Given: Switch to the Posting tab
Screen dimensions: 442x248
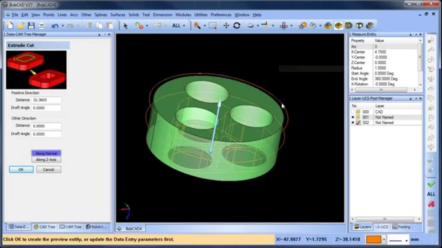Looking at the screenshot, I should pyautogui.click(x=401, y=227).
